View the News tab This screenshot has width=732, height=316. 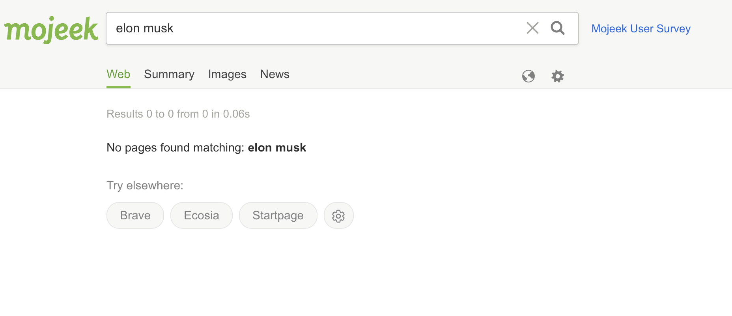point(275,74)
